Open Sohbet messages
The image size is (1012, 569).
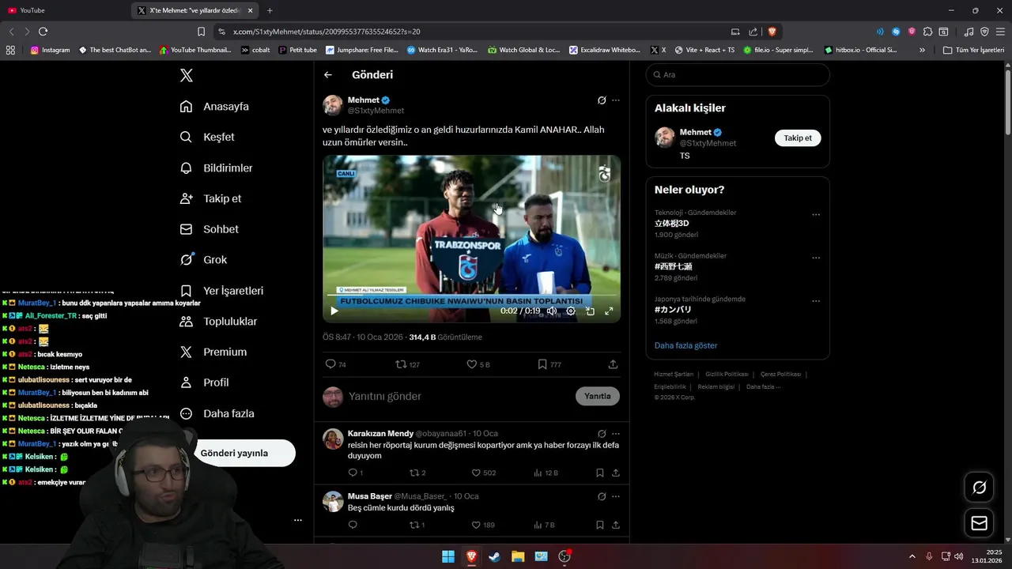point(209,229)
